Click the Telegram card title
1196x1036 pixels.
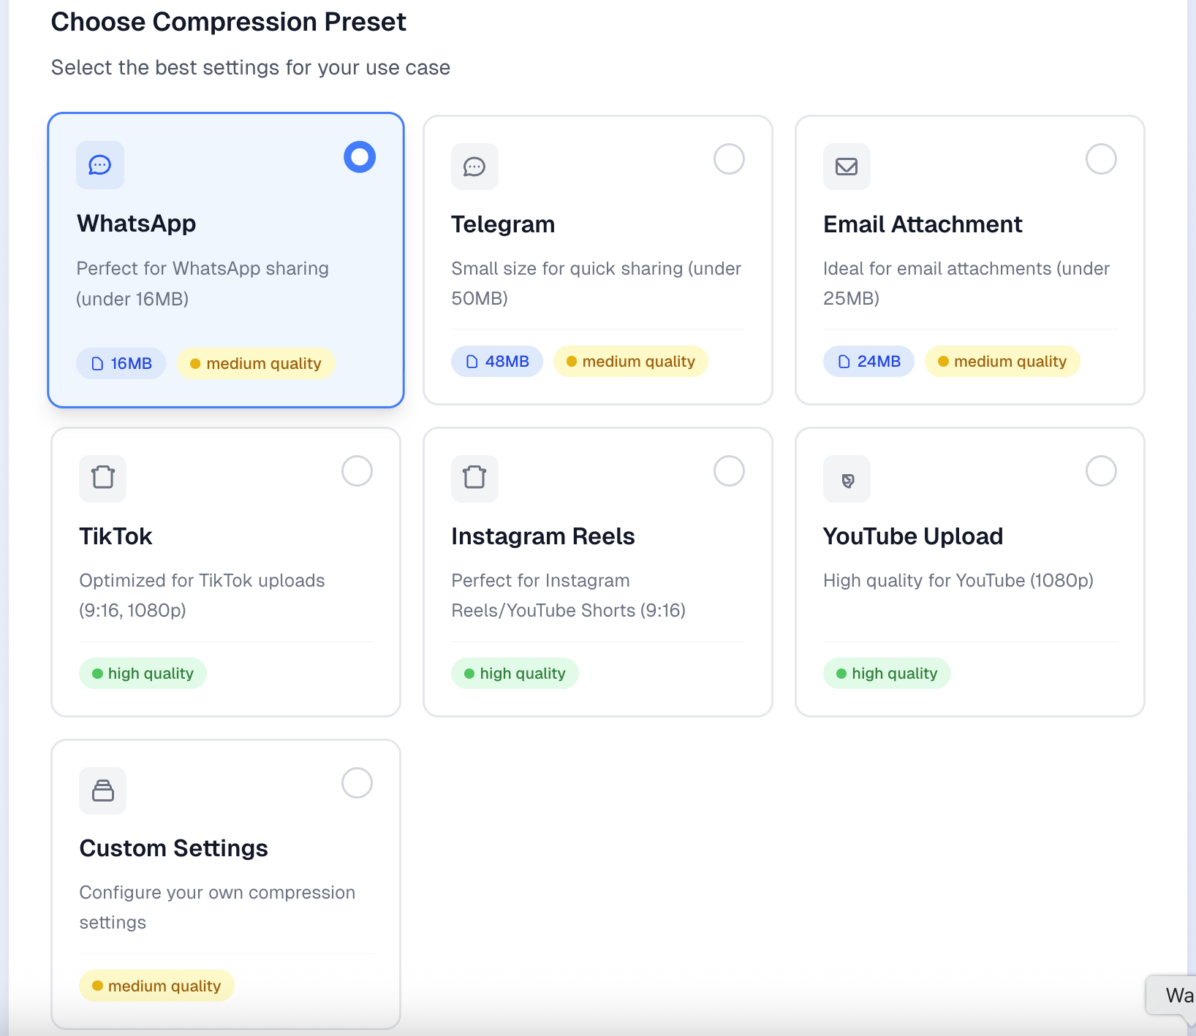point(503,224)
